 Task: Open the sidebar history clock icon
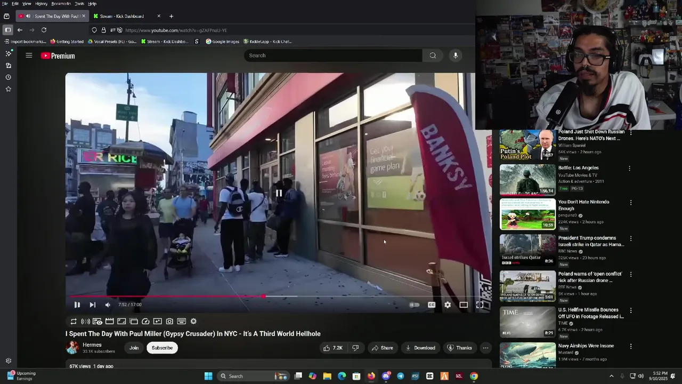pos(8,77)
